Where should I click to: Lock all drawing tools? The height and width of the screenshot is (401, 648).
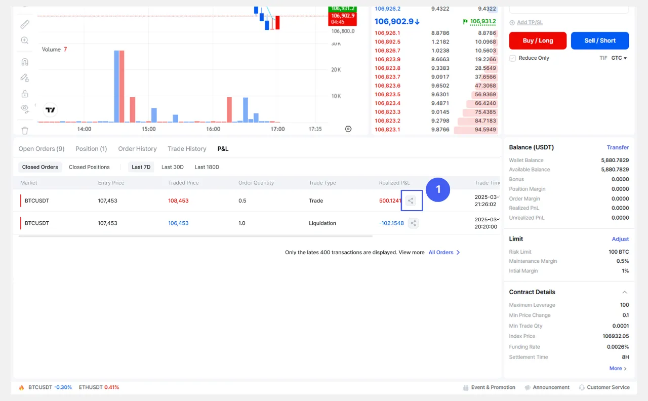25,94
